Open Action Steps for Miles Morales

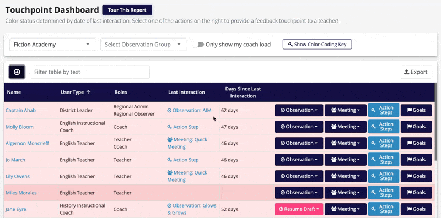click(x=384, y=193)
